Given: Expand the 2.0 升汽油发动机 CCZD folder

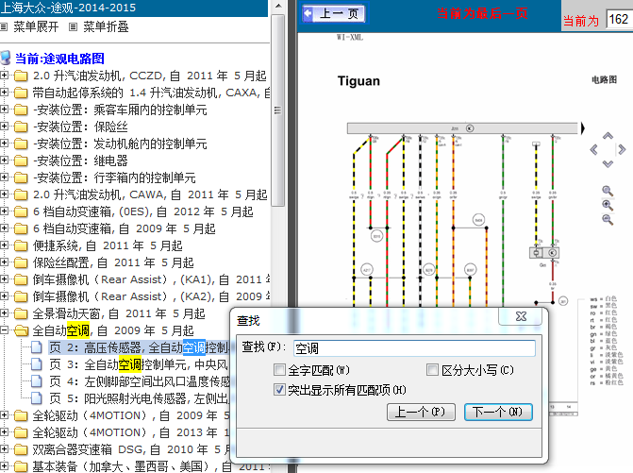Looking at the screenshot, I should 4,76.
